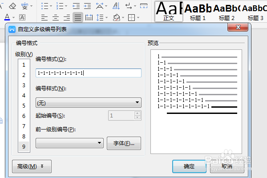
Task: Click the character border icon
Action: click(x=22, y=17)
